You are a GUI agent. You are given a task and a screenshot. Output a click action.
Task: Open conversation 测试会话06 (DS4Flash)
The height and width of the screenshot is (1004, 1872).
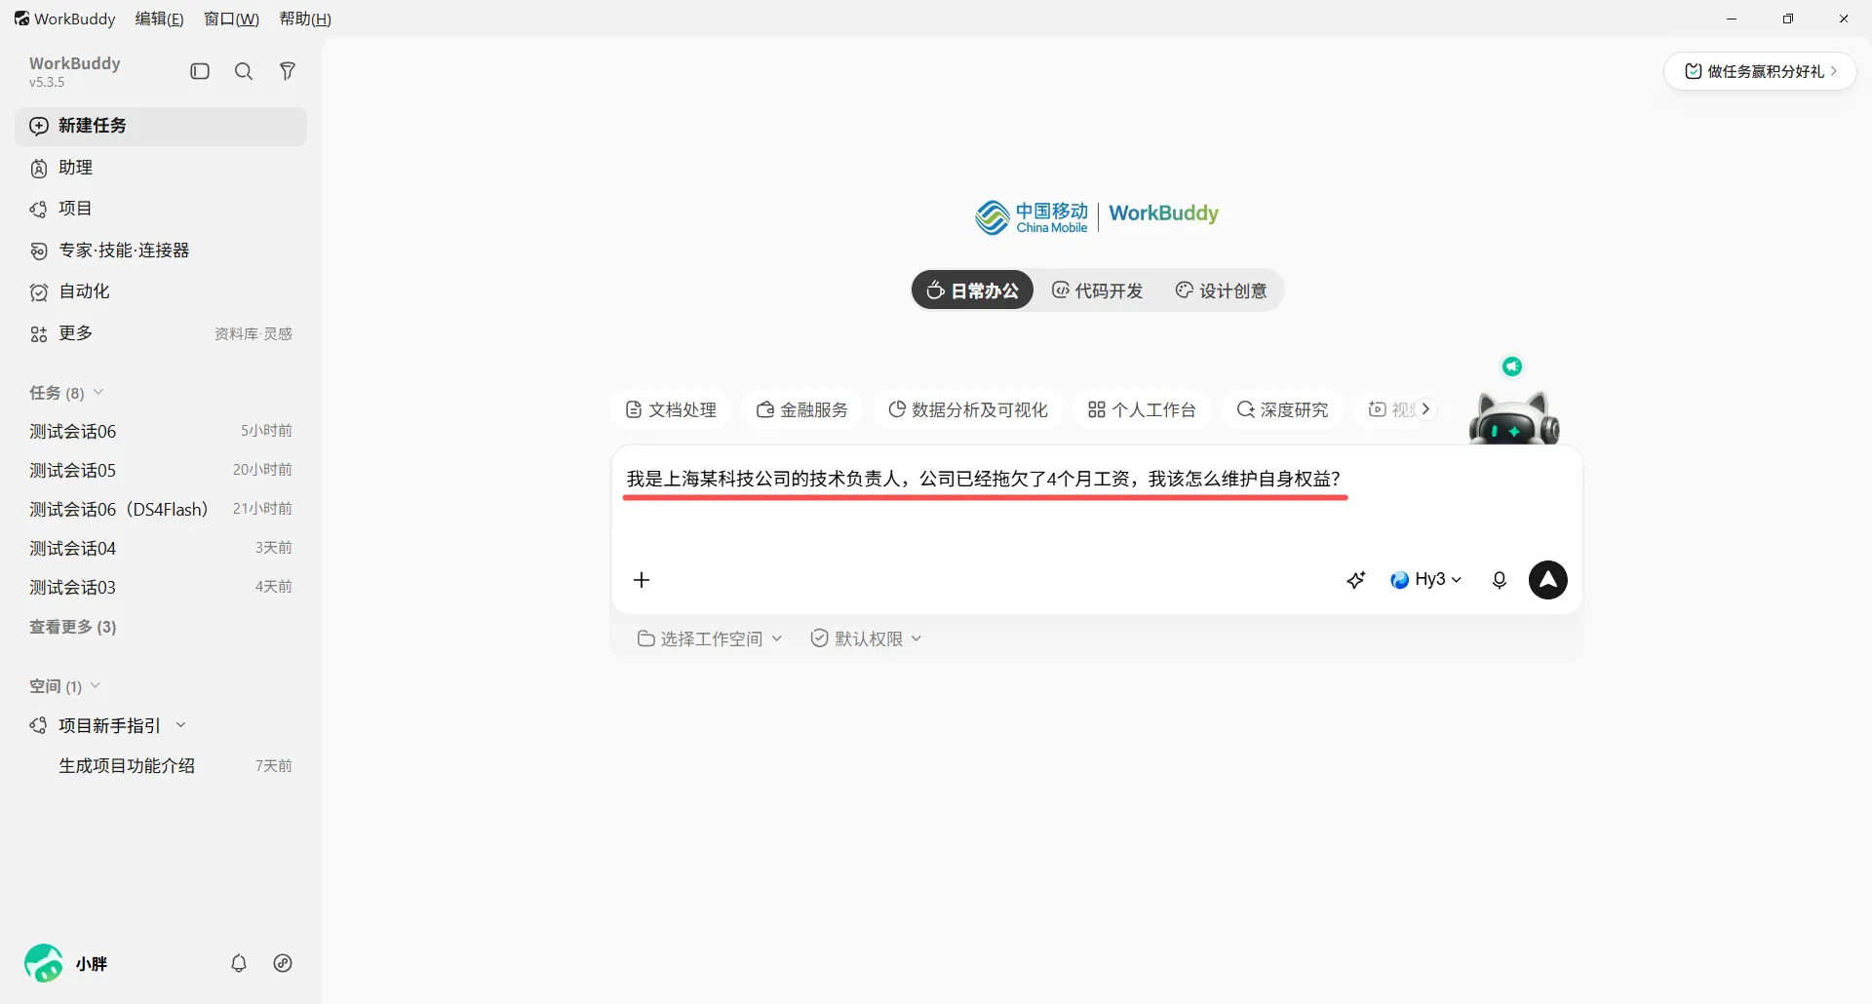[161, 509]
